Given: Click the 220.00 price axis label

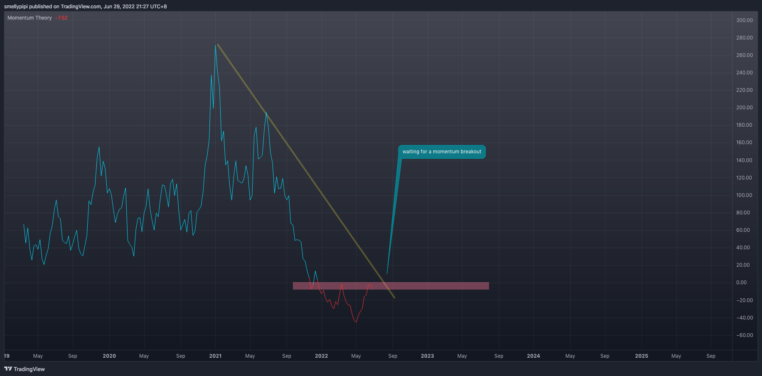Looking at the screenshot, I should pyautogui.click(x=745, y=90).
